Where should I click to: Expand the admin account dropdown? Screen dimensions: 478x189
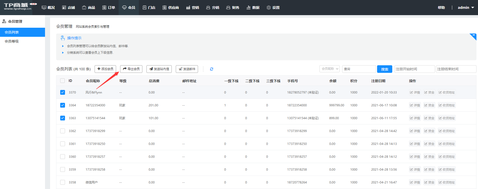pos(466,8)
